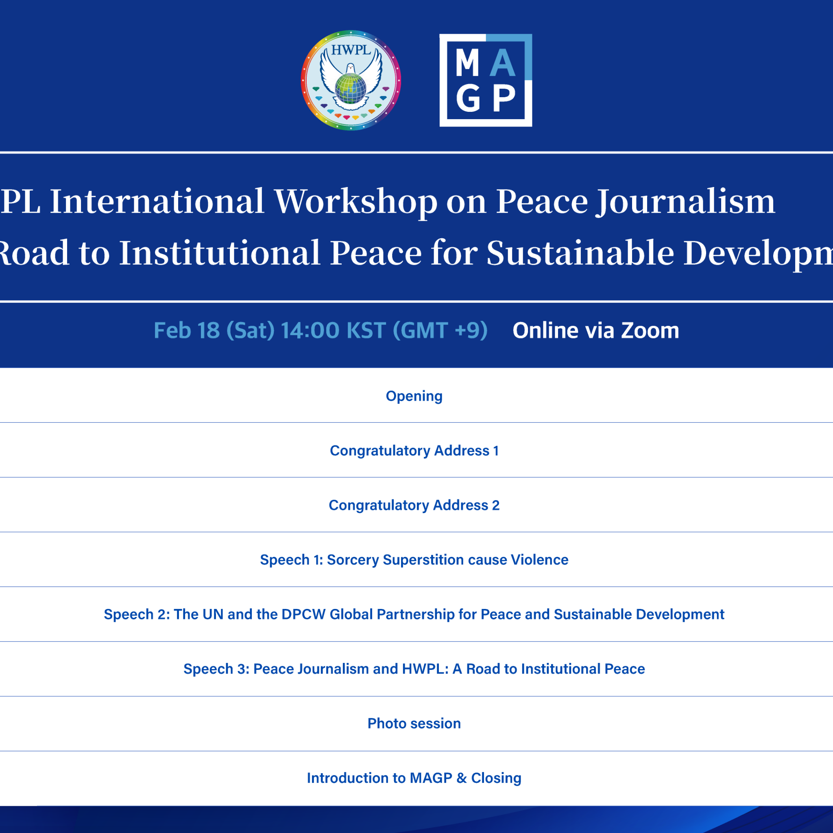This screenshot has height=833, width=833.
Task: Click the light blue letter A in MAGP
Action: (503, 63)
